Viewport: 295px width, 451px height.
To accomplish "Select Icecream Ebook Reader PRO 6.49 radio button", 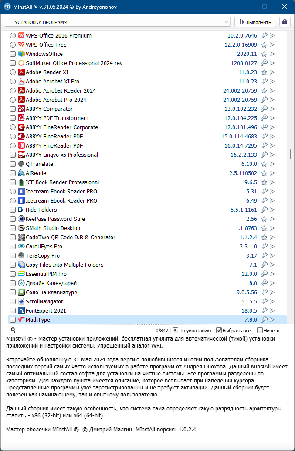I will coord(13,200).
